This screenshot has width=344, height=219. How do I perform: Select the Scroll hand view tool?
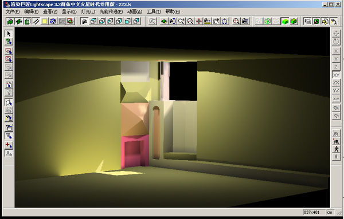(216, 21)
